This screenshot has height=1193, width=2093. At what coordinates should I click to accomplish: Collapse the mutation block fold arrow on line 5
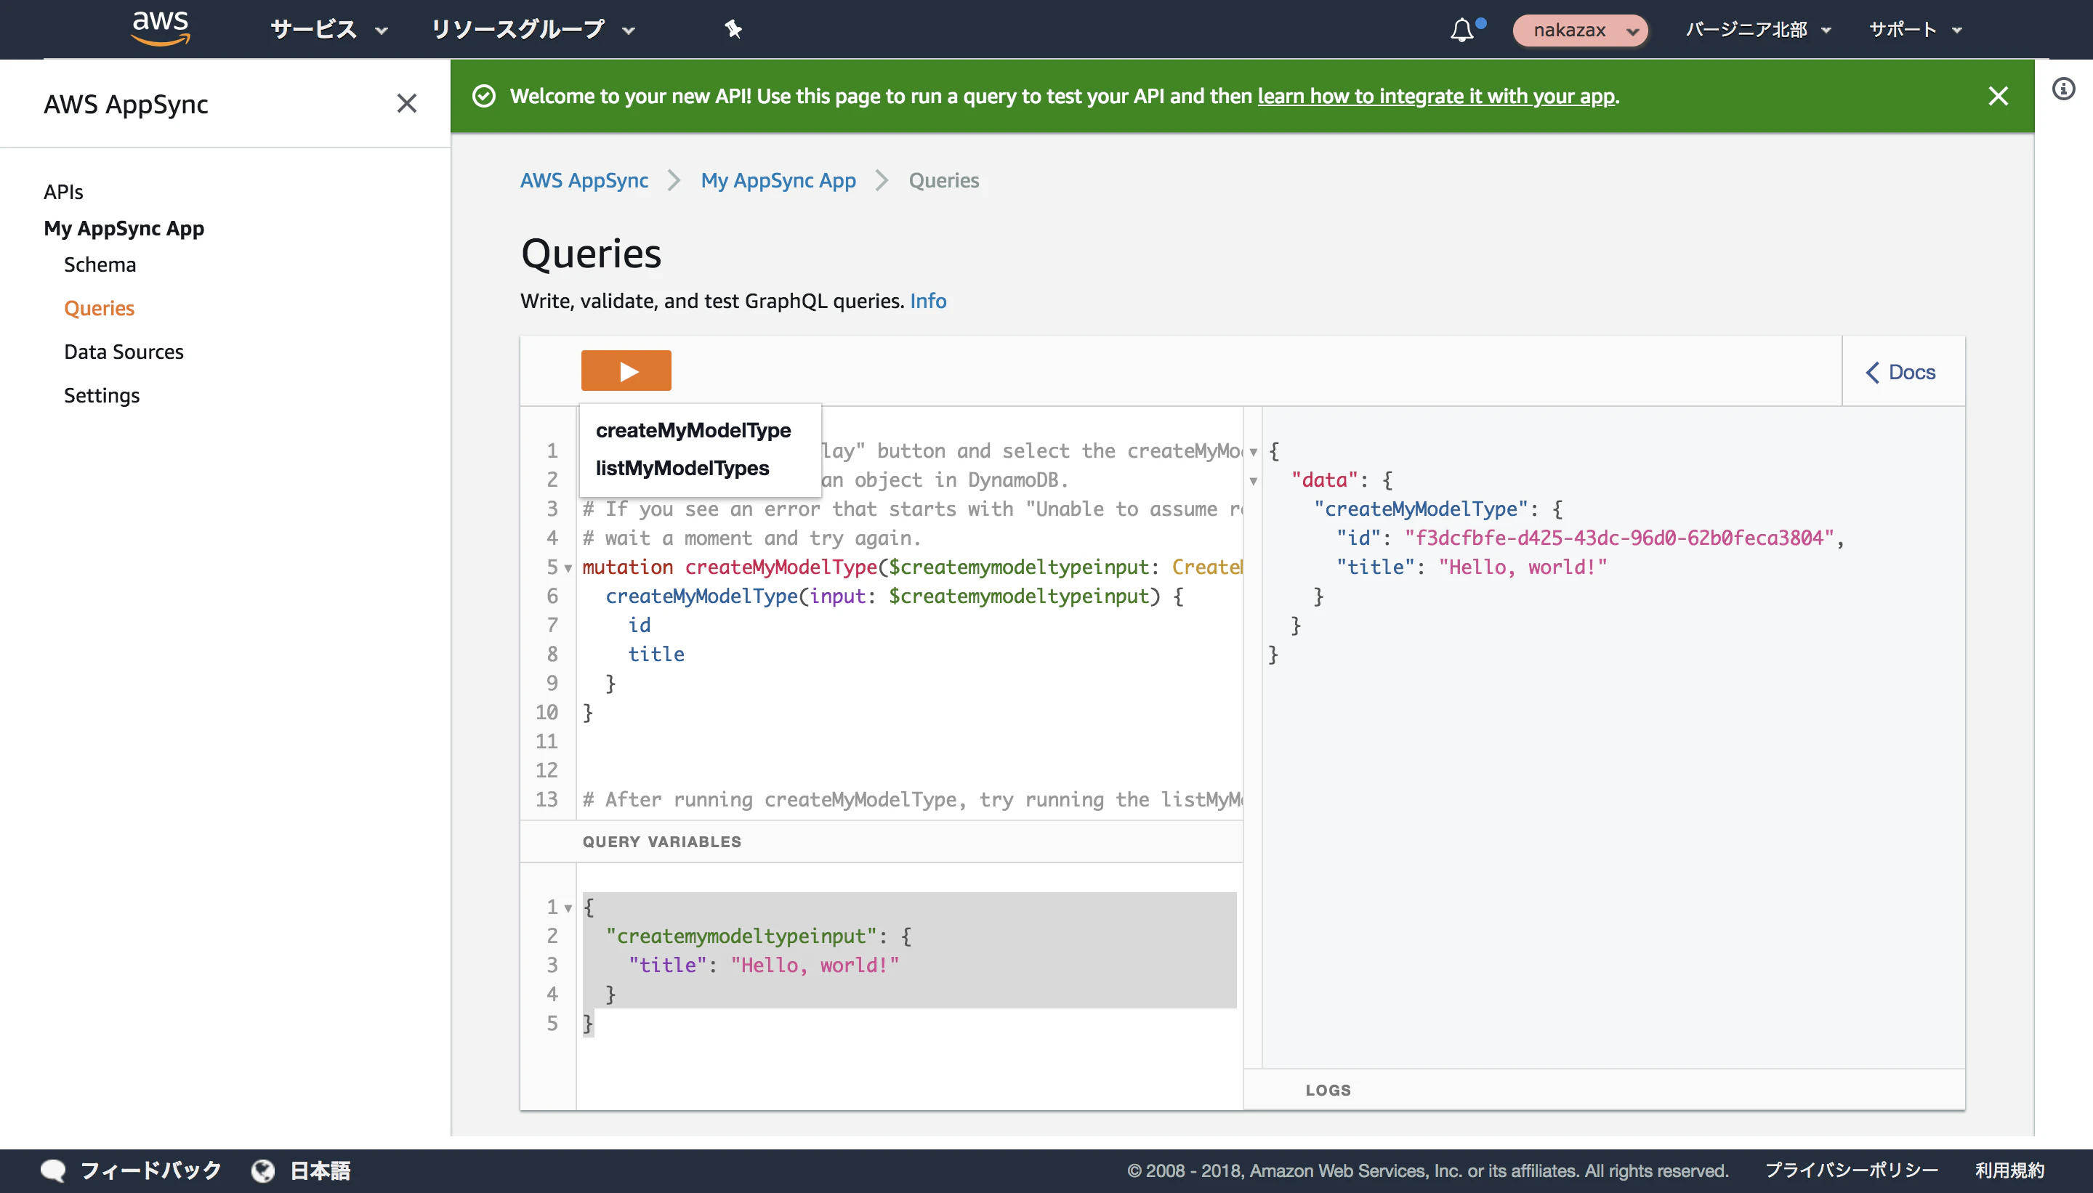tap(568, 568)
